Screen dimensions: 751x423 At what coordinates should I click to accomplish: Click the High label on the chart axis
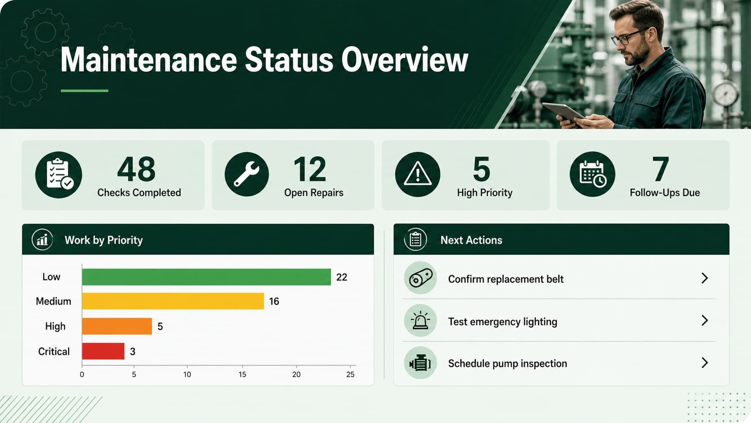click(55, 326)
